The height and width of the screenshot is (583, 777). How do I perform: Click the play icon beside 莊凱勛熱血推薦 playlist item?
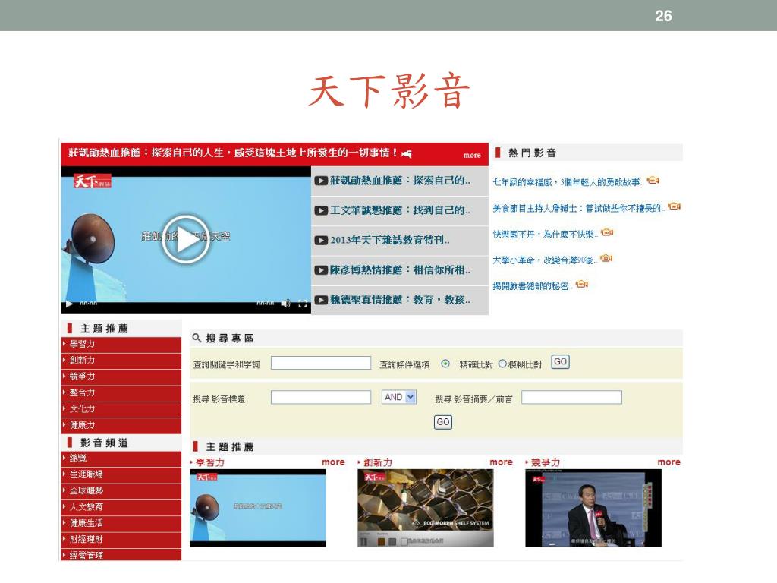pyautogui.click(x=321, y=181)
